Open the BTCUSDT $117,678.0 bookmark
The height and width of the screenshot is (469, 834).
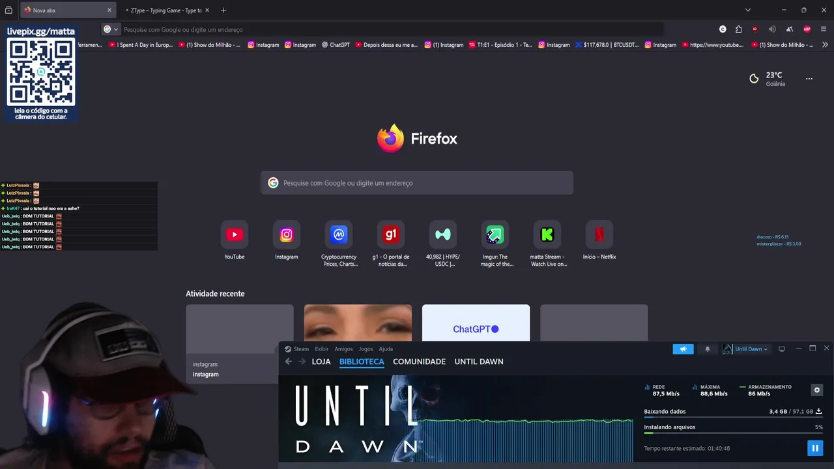coord(607,45)
